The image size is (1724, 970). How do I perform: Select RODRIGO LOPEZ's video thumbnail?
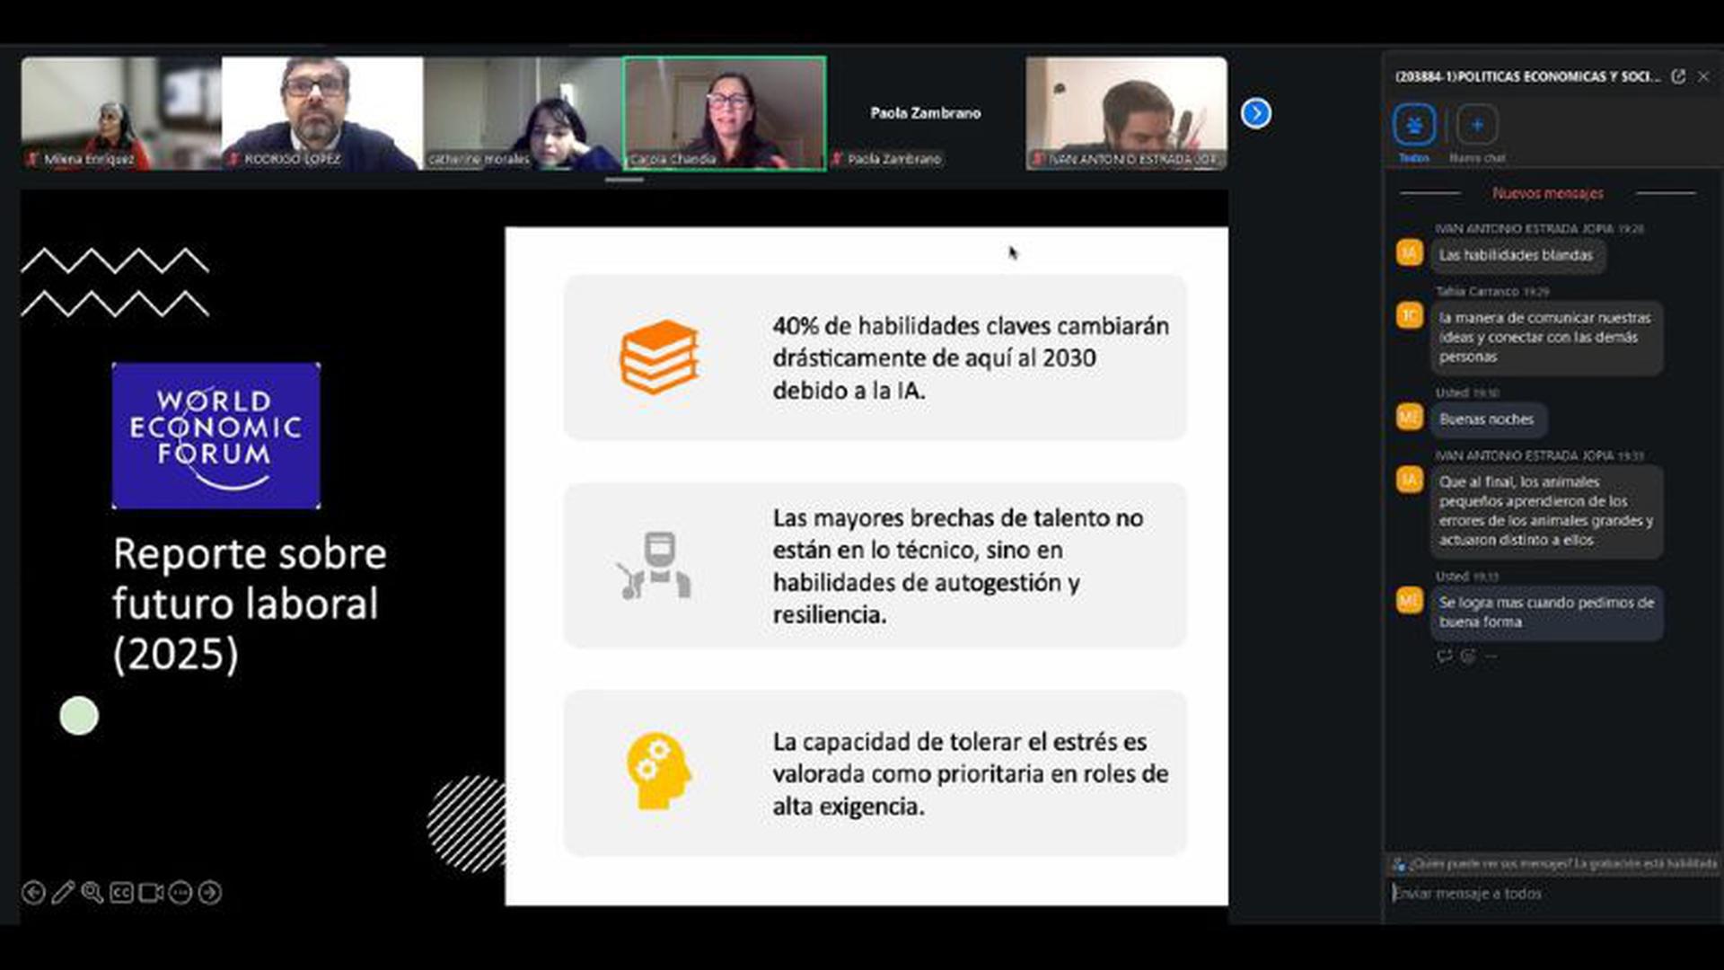click(321, 113)
